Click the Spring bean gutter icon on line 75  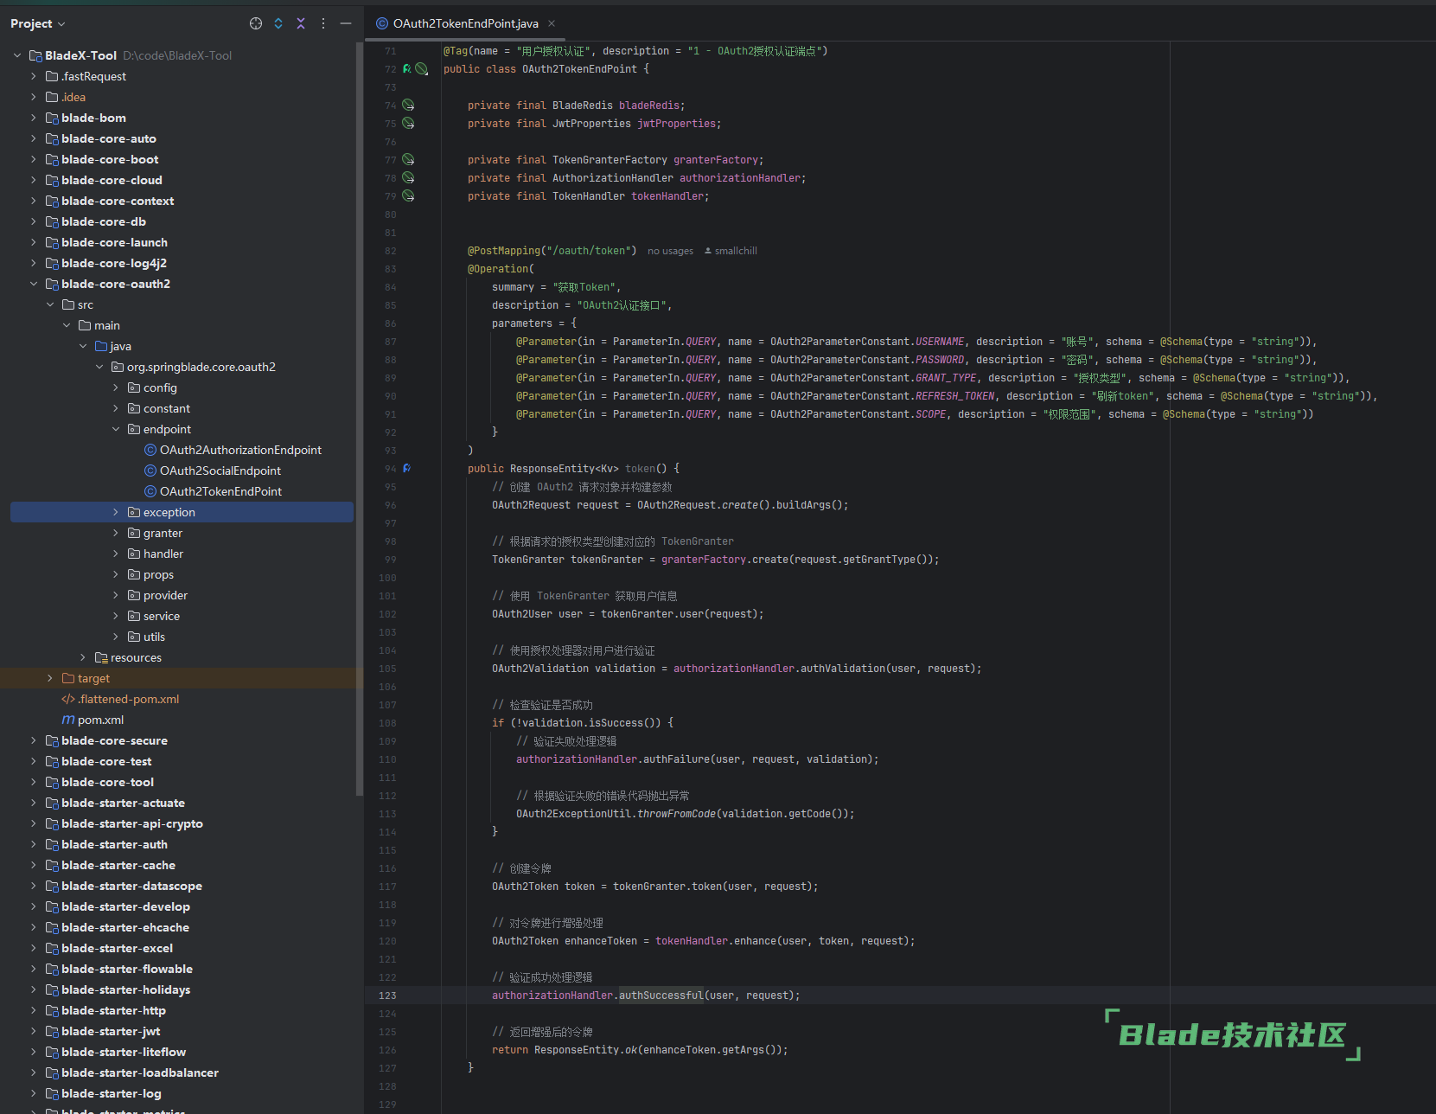point(408,123)
